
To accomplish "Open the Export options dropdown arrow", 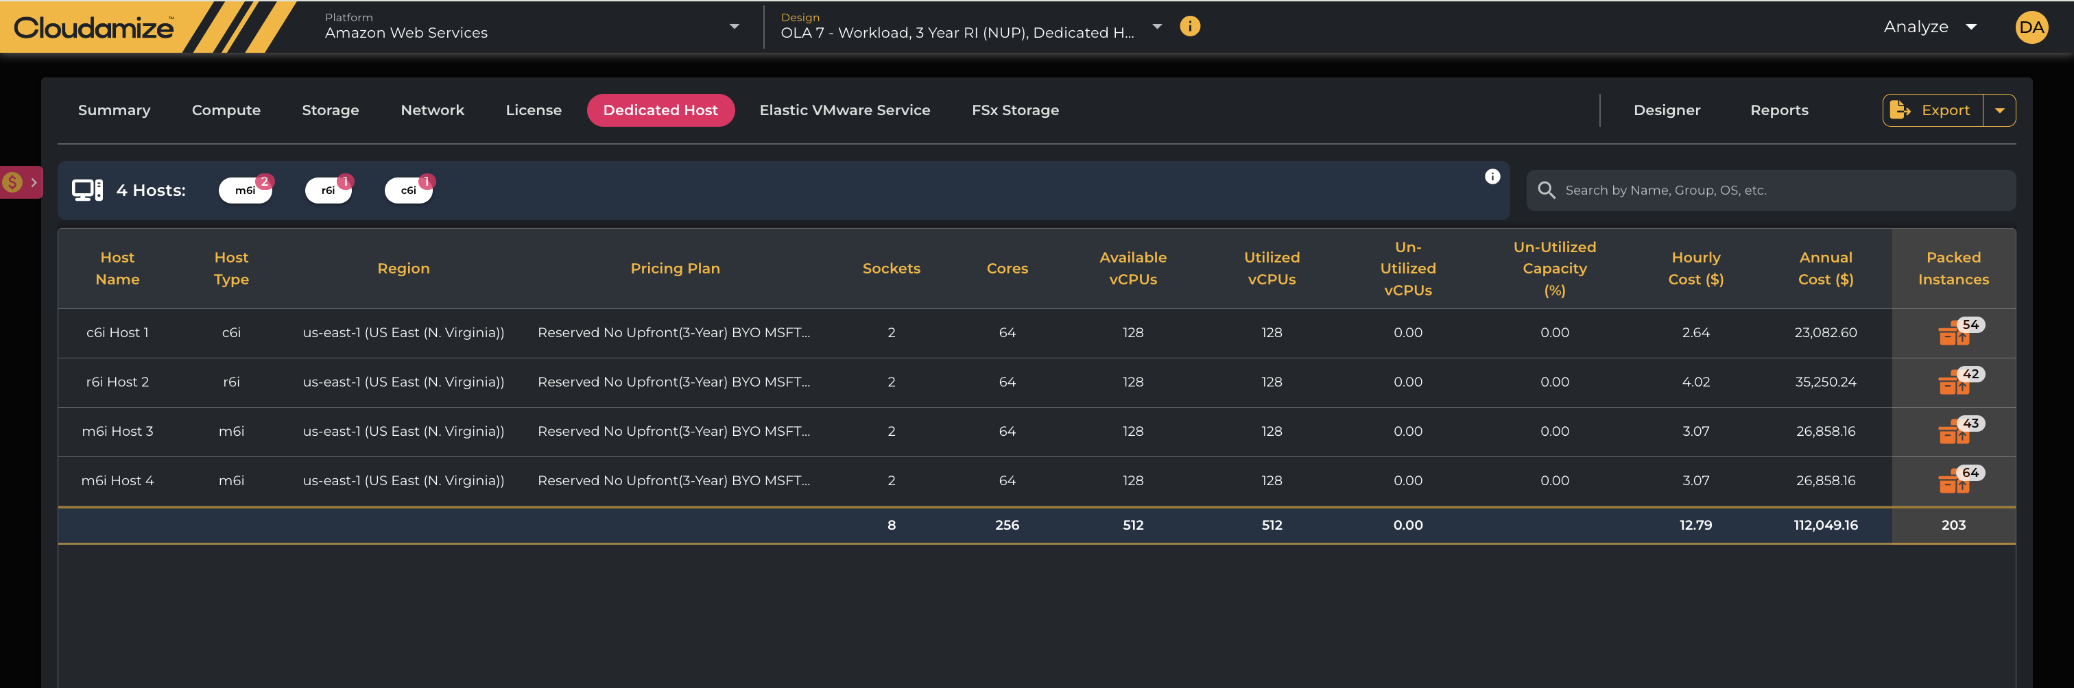I will coord(1999,111).
